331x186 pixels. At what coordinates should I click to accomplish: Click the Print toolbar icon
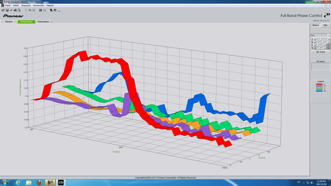coord(15,10)
